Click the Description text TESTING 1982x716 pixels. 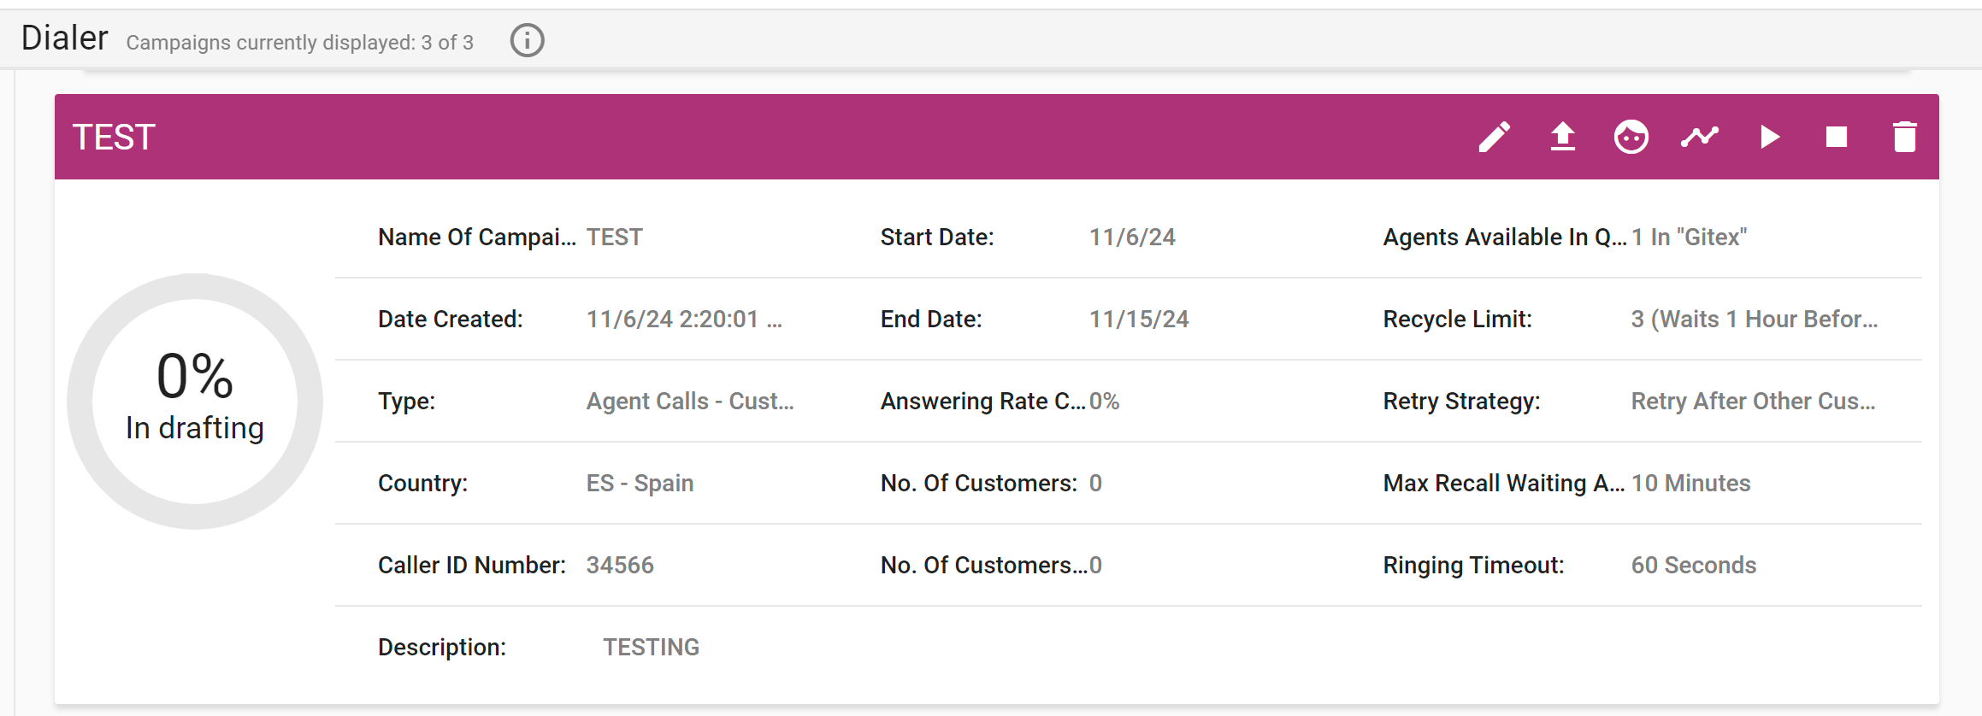[651, 647]
